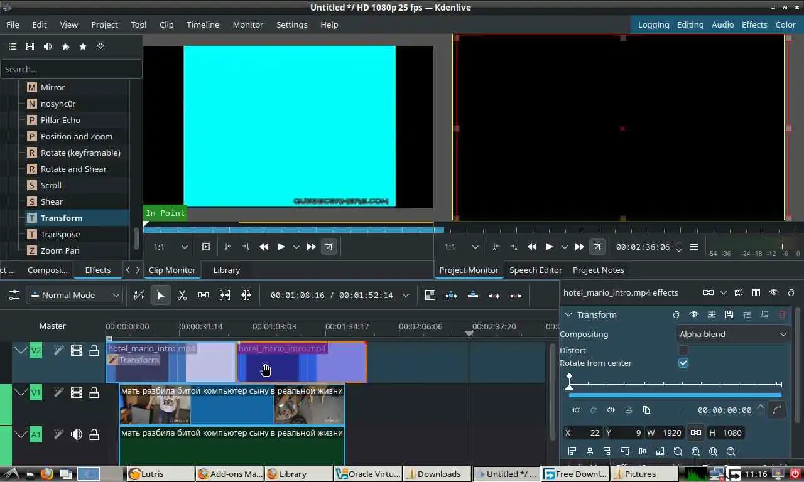
Task: Switch to Logging workspace layout
Action: click(x=654, y=24)
